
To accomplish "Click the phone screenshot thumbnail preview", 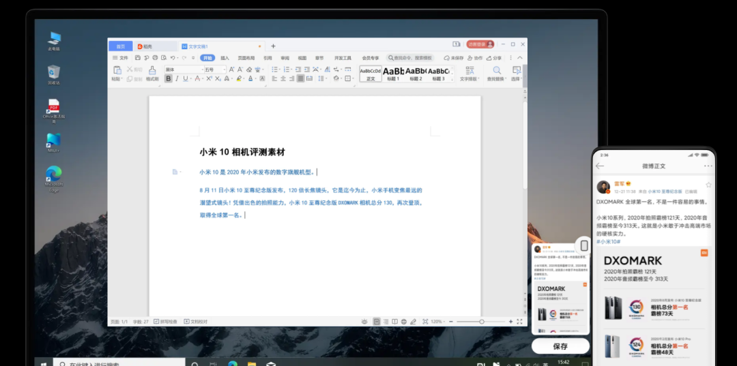I will click(560, 288).
